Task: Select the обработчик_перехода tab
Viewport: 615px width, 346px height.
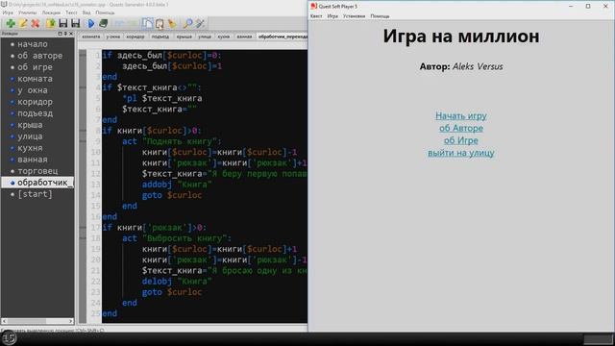Action: 282,37
